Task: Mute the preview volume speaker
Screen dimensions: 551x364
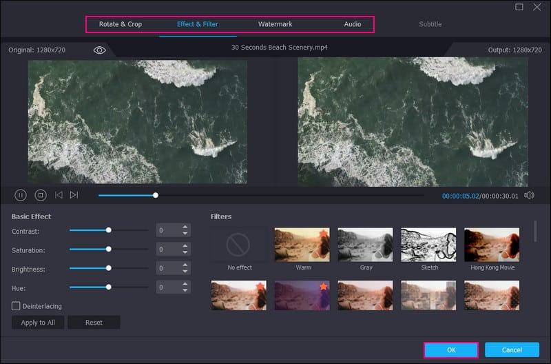Action: 529,195
